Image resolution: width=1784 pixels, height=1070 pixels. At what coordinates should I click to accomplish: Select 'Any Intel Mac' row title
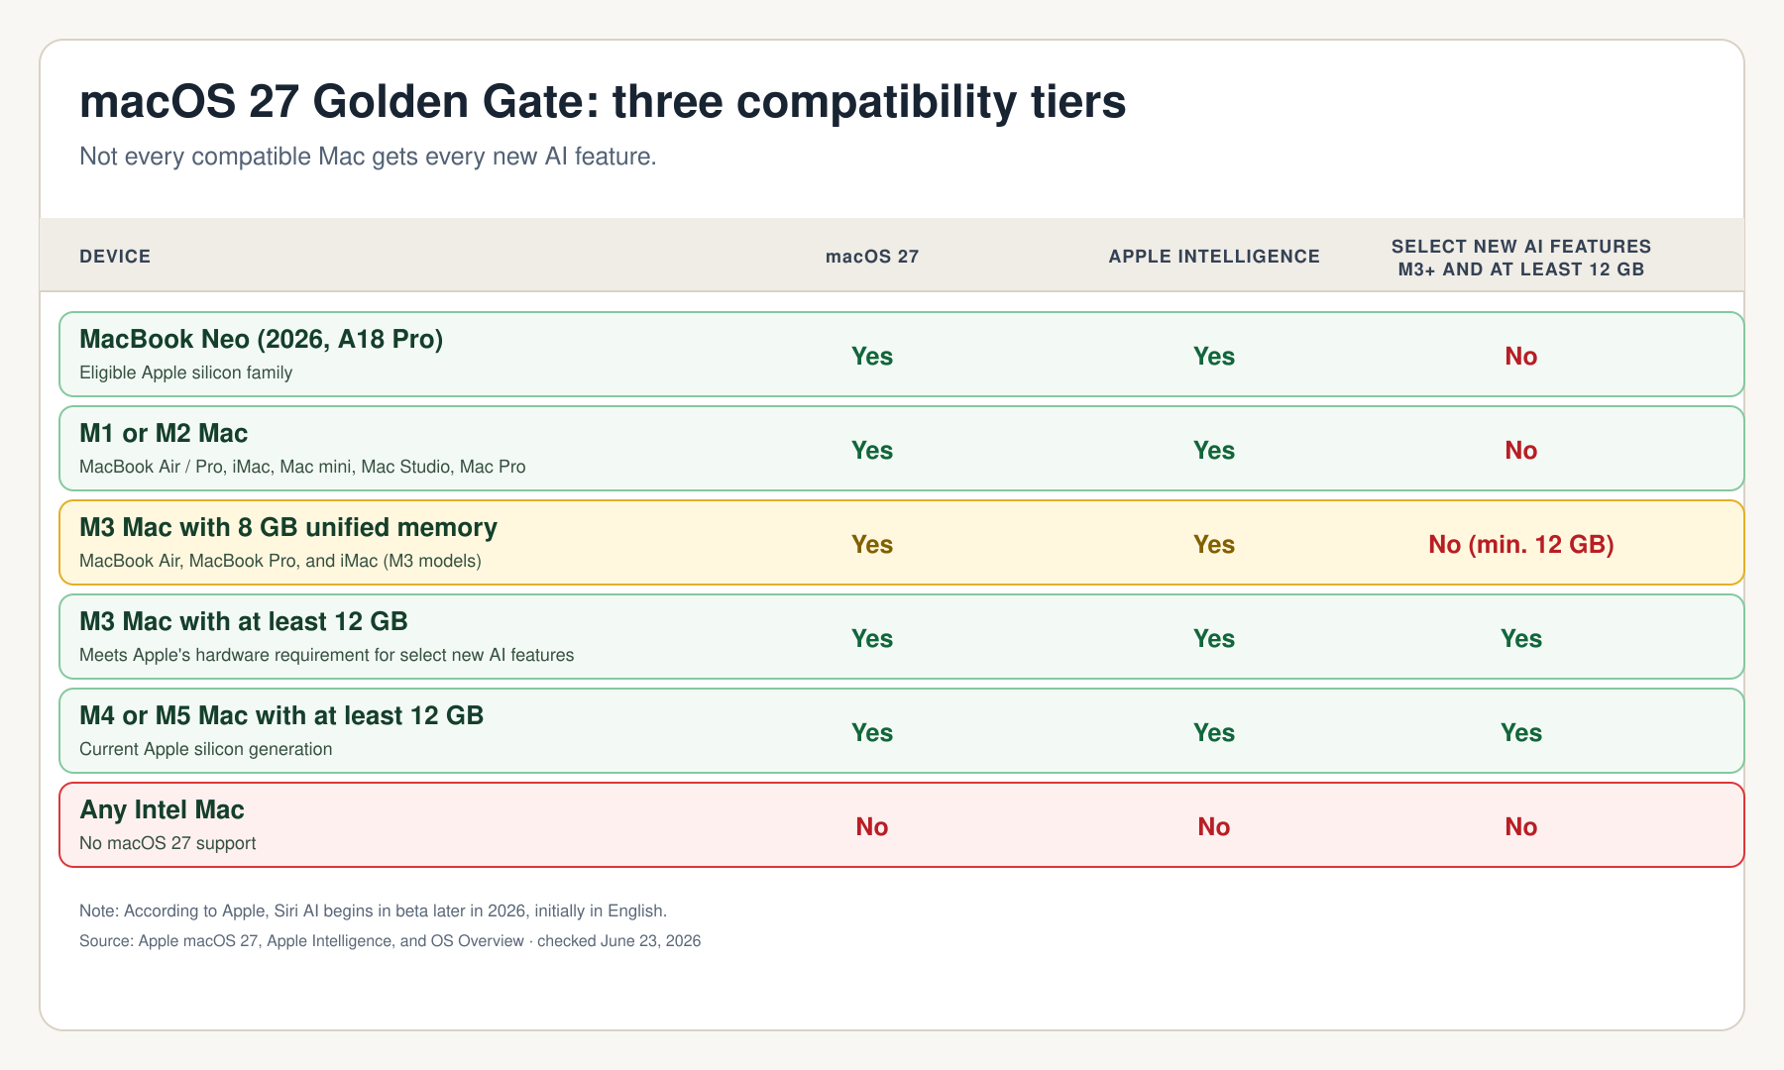coord(162,810)
